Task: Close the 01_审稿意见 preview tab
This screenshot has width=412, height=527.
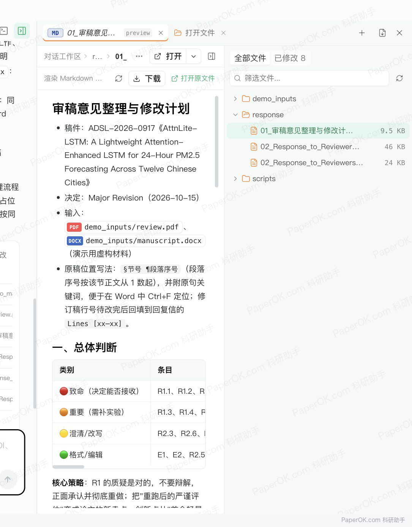Action: [161, 33]
